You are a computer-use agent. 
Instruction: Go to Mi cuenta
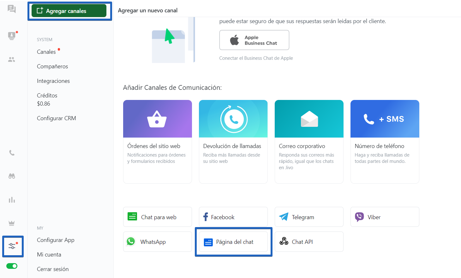(x=49, y=255)
